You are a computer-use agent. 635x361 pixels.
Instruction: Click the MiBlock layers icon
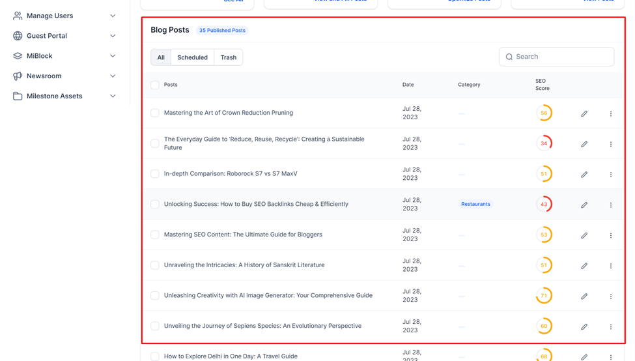[x=18, y=56]
